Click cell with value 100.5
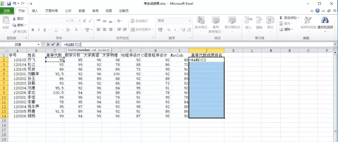Viewport: 338px width, 142px height. [55, 93]
